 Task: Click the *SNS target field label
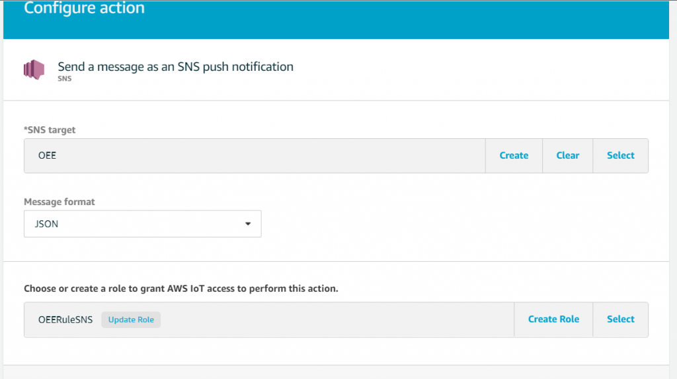tap(50, 130)
